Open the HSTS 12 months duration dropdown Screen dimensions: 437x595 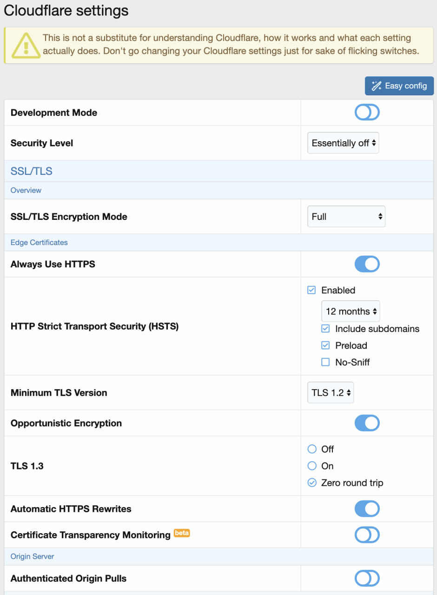(351, 311)
